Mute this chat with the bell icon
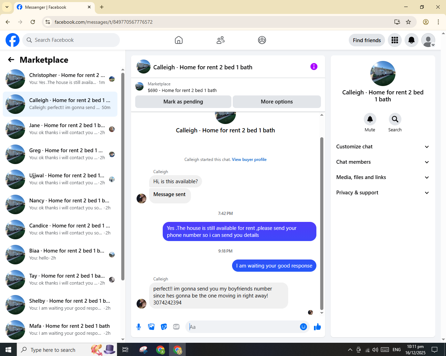446x356 pixels. point(370,119)
